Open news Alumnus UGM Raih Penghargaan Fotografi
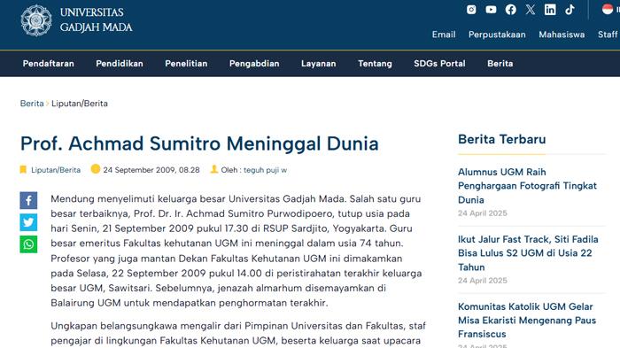Image resolution: width=620 pixels, height=348 pixels. tap(527, 186)
